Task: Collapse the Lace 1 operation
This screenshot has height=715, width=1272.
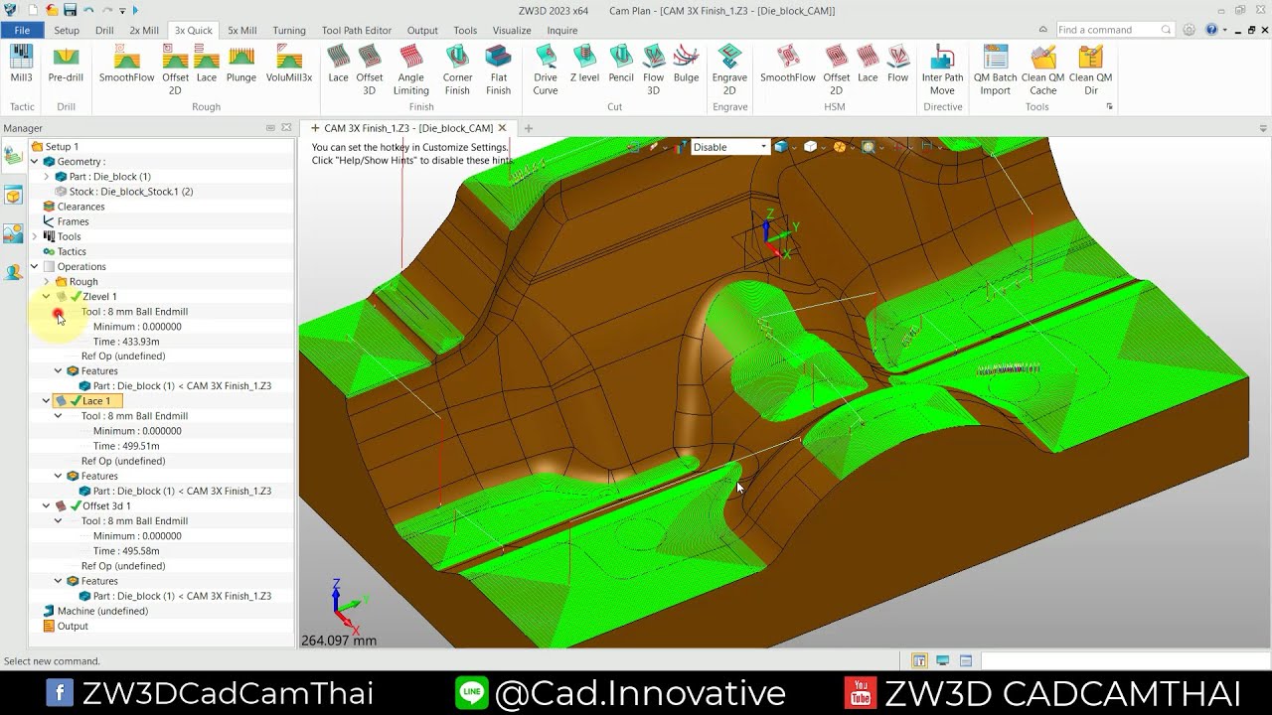Action: [47, 401]
